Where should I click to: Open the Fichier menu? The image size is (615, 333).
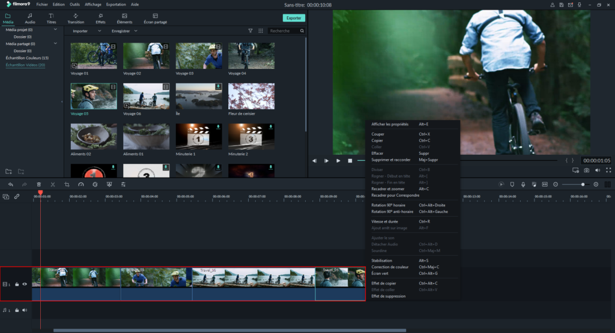click(42, 5)
